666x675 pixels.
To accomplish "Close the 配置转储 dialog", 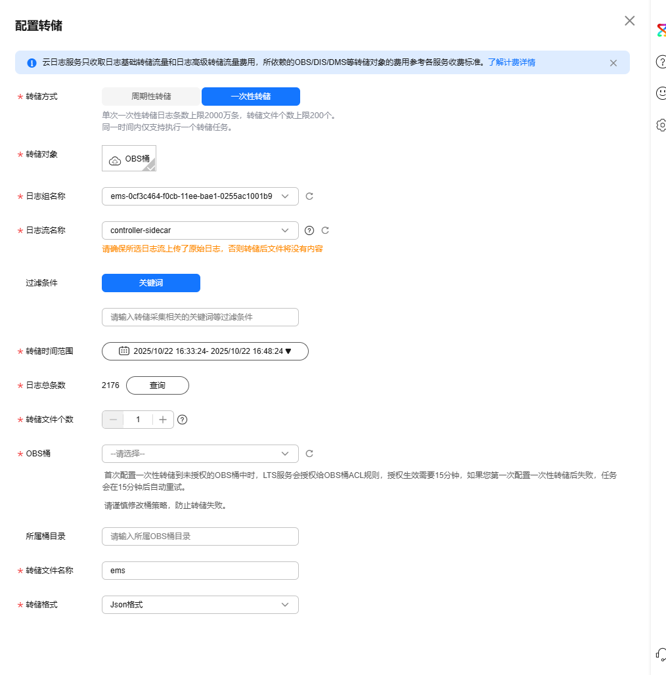I will pos(629,20).
